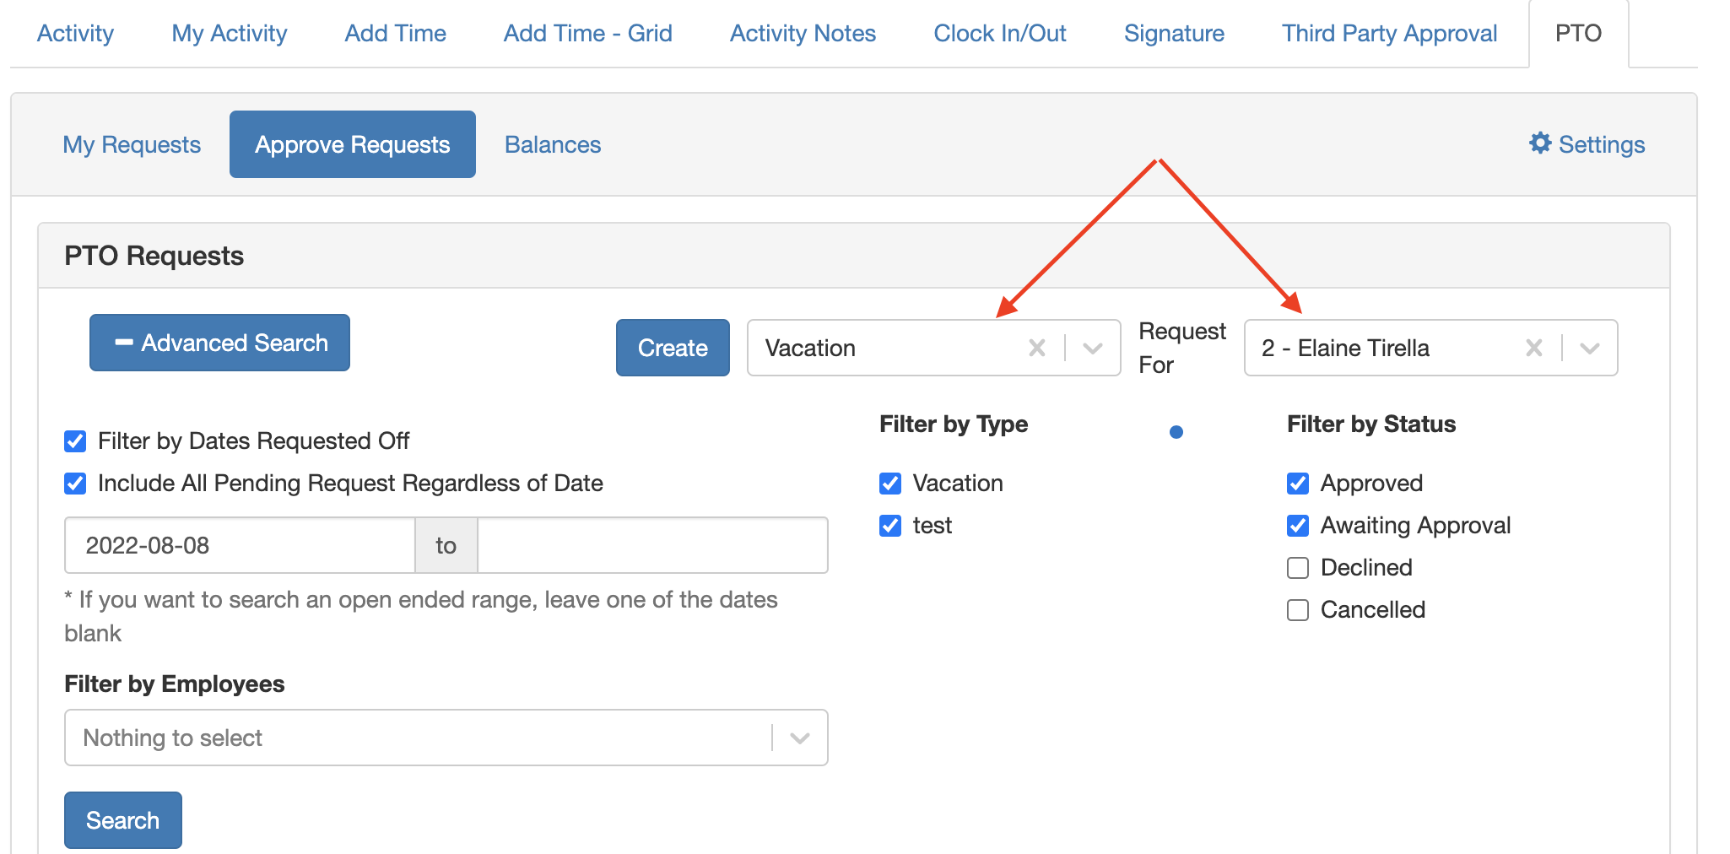
Task: Click the Nothing to select employees field
Action: click(446, 738)
